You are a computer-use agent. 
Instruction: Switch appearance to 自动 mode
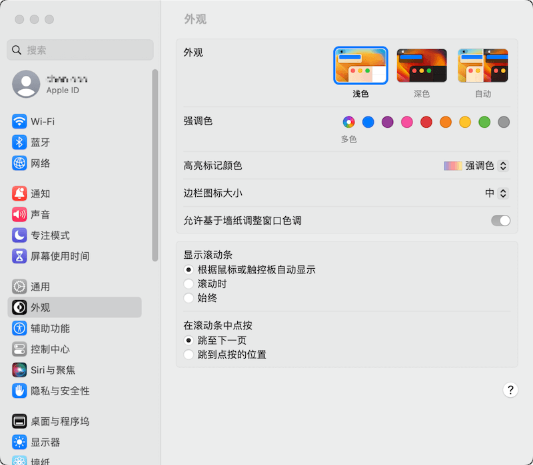click(482, 65)
